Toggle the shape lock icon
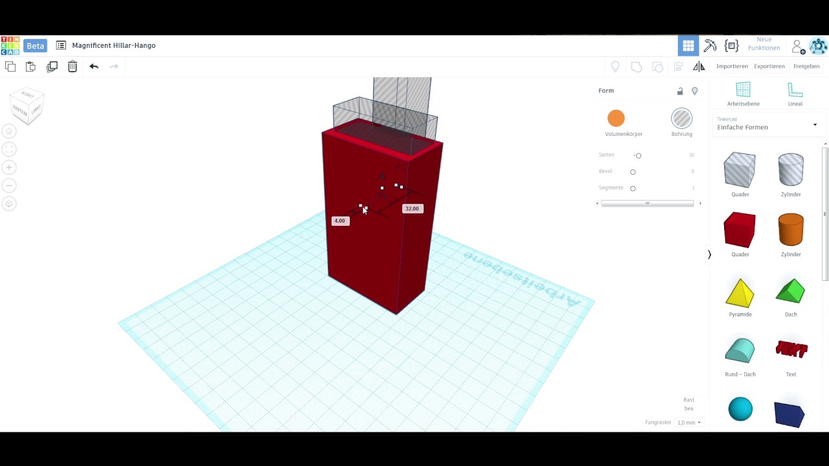The image size is (829, 466). pyautogui.click(x=680, y=91)
